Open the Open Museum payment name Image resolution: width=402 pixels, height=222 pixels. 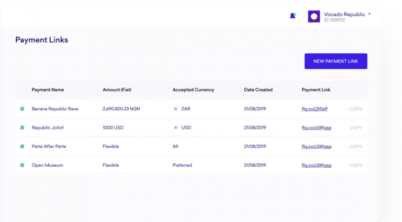(48, 165)
